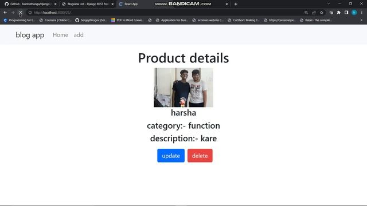367x206 pixels.
Task: Open the Coursera bookmark
Action: (x=56, y=21)
